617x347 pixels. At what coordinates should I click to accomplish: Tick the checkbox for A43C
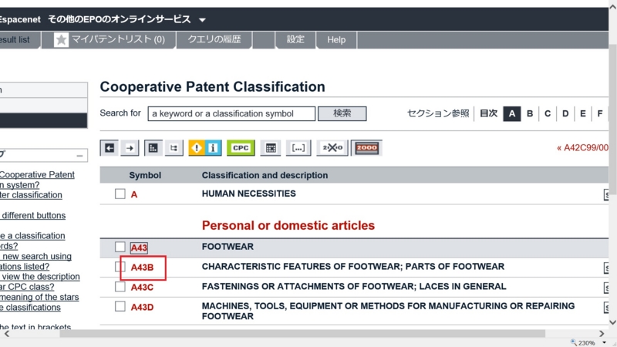(120, 287)
